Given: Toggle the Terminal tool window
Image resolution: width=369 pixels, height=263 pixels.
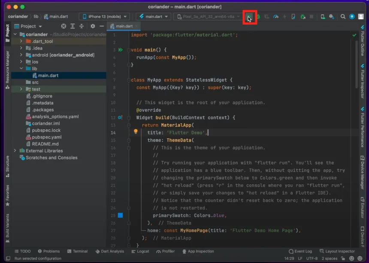Looking at the screenshot, I should 77,251.
